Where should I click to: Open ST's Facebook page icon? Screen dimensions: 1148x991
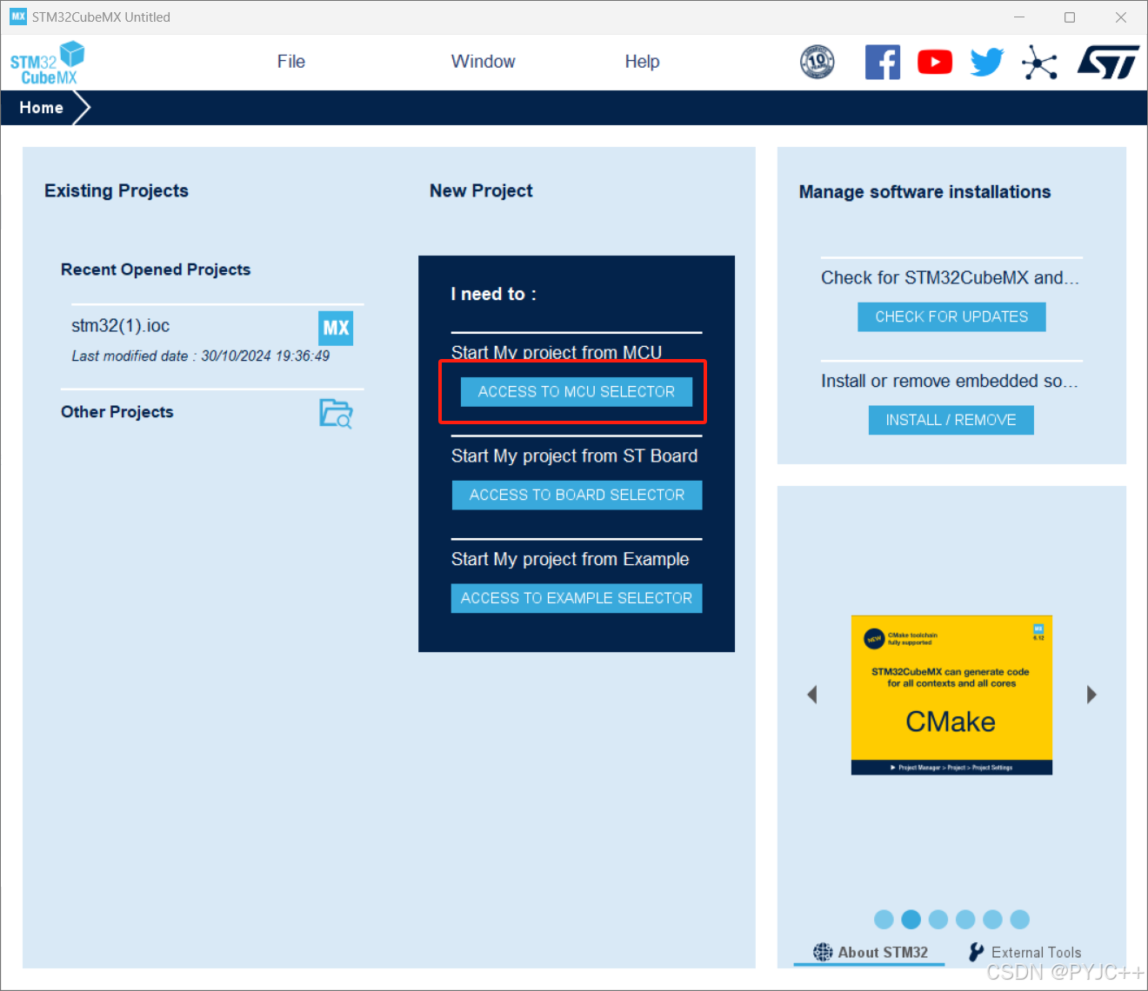[883, 63]
